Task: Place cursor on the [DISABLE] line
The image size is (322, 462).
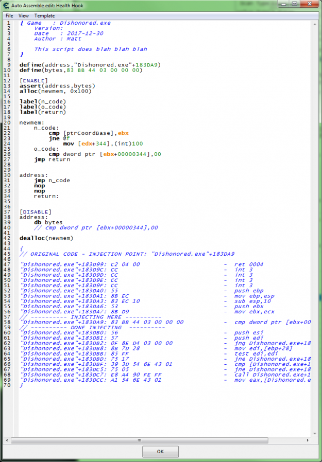Action: pos(35,212)
